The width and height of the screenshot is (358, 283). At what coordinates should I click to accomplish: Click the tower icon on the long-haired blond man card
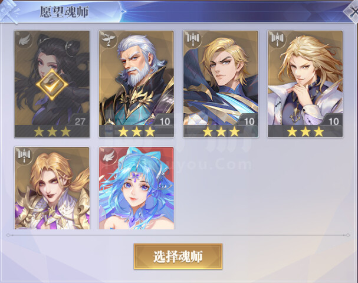pyautogui.click(x=277, y=40)
